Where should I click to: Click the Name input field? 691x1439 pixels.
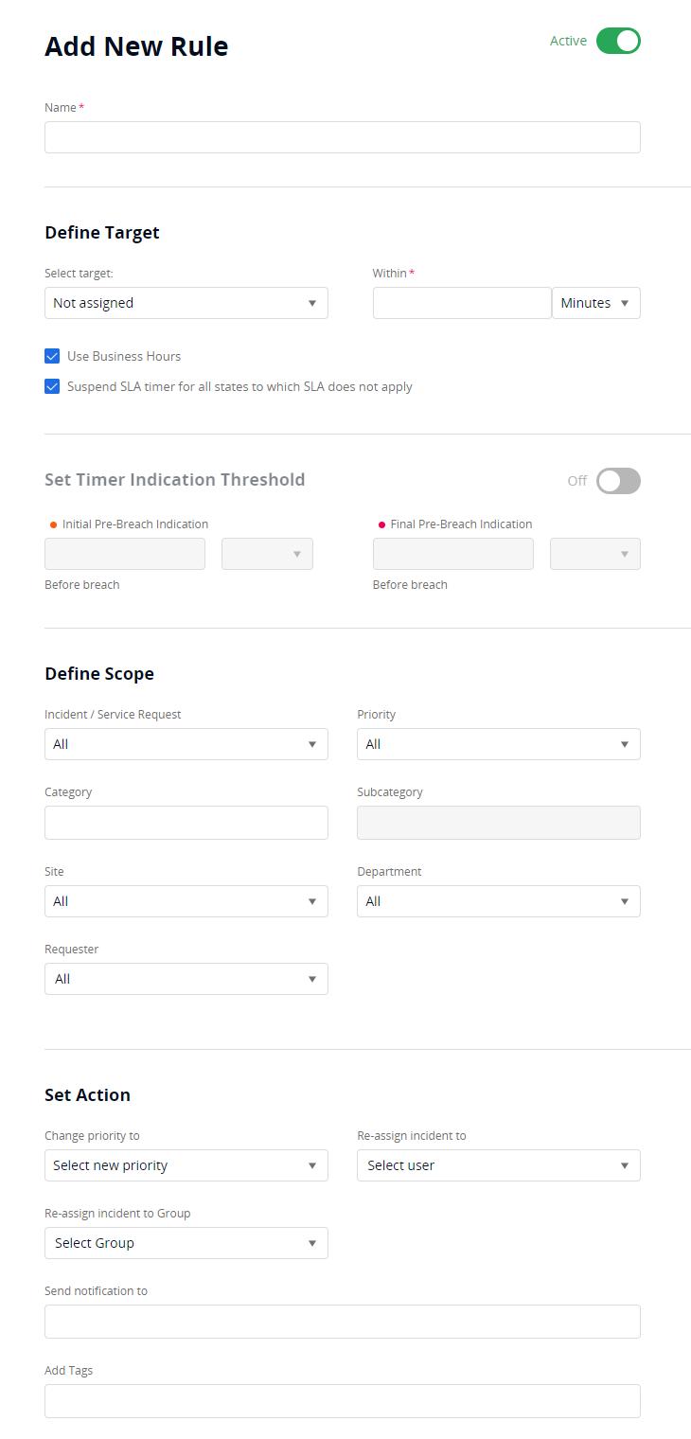click(342, 137)
